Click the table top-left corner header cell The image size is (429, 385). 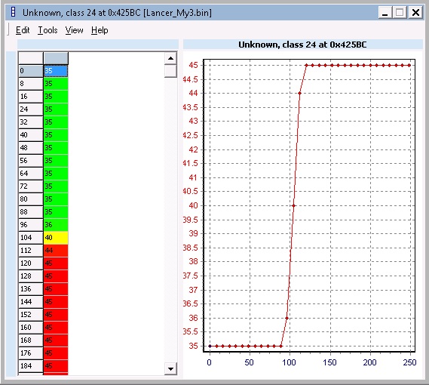(31, 58)
